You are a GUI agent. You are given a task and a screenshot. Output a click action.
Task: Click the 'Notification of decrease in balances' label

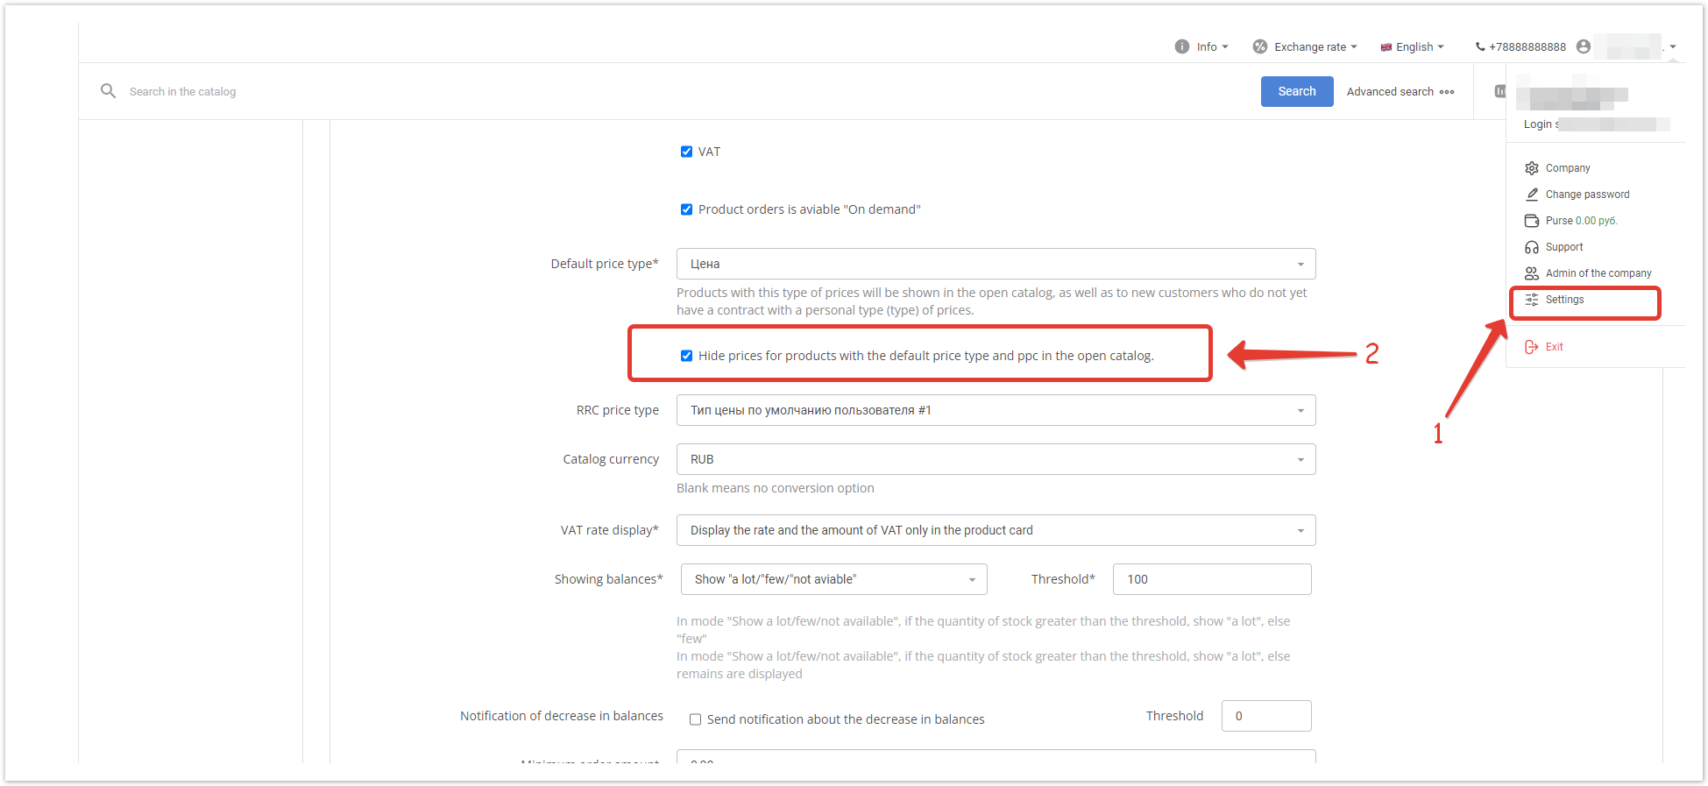click(x=562, y=716)
